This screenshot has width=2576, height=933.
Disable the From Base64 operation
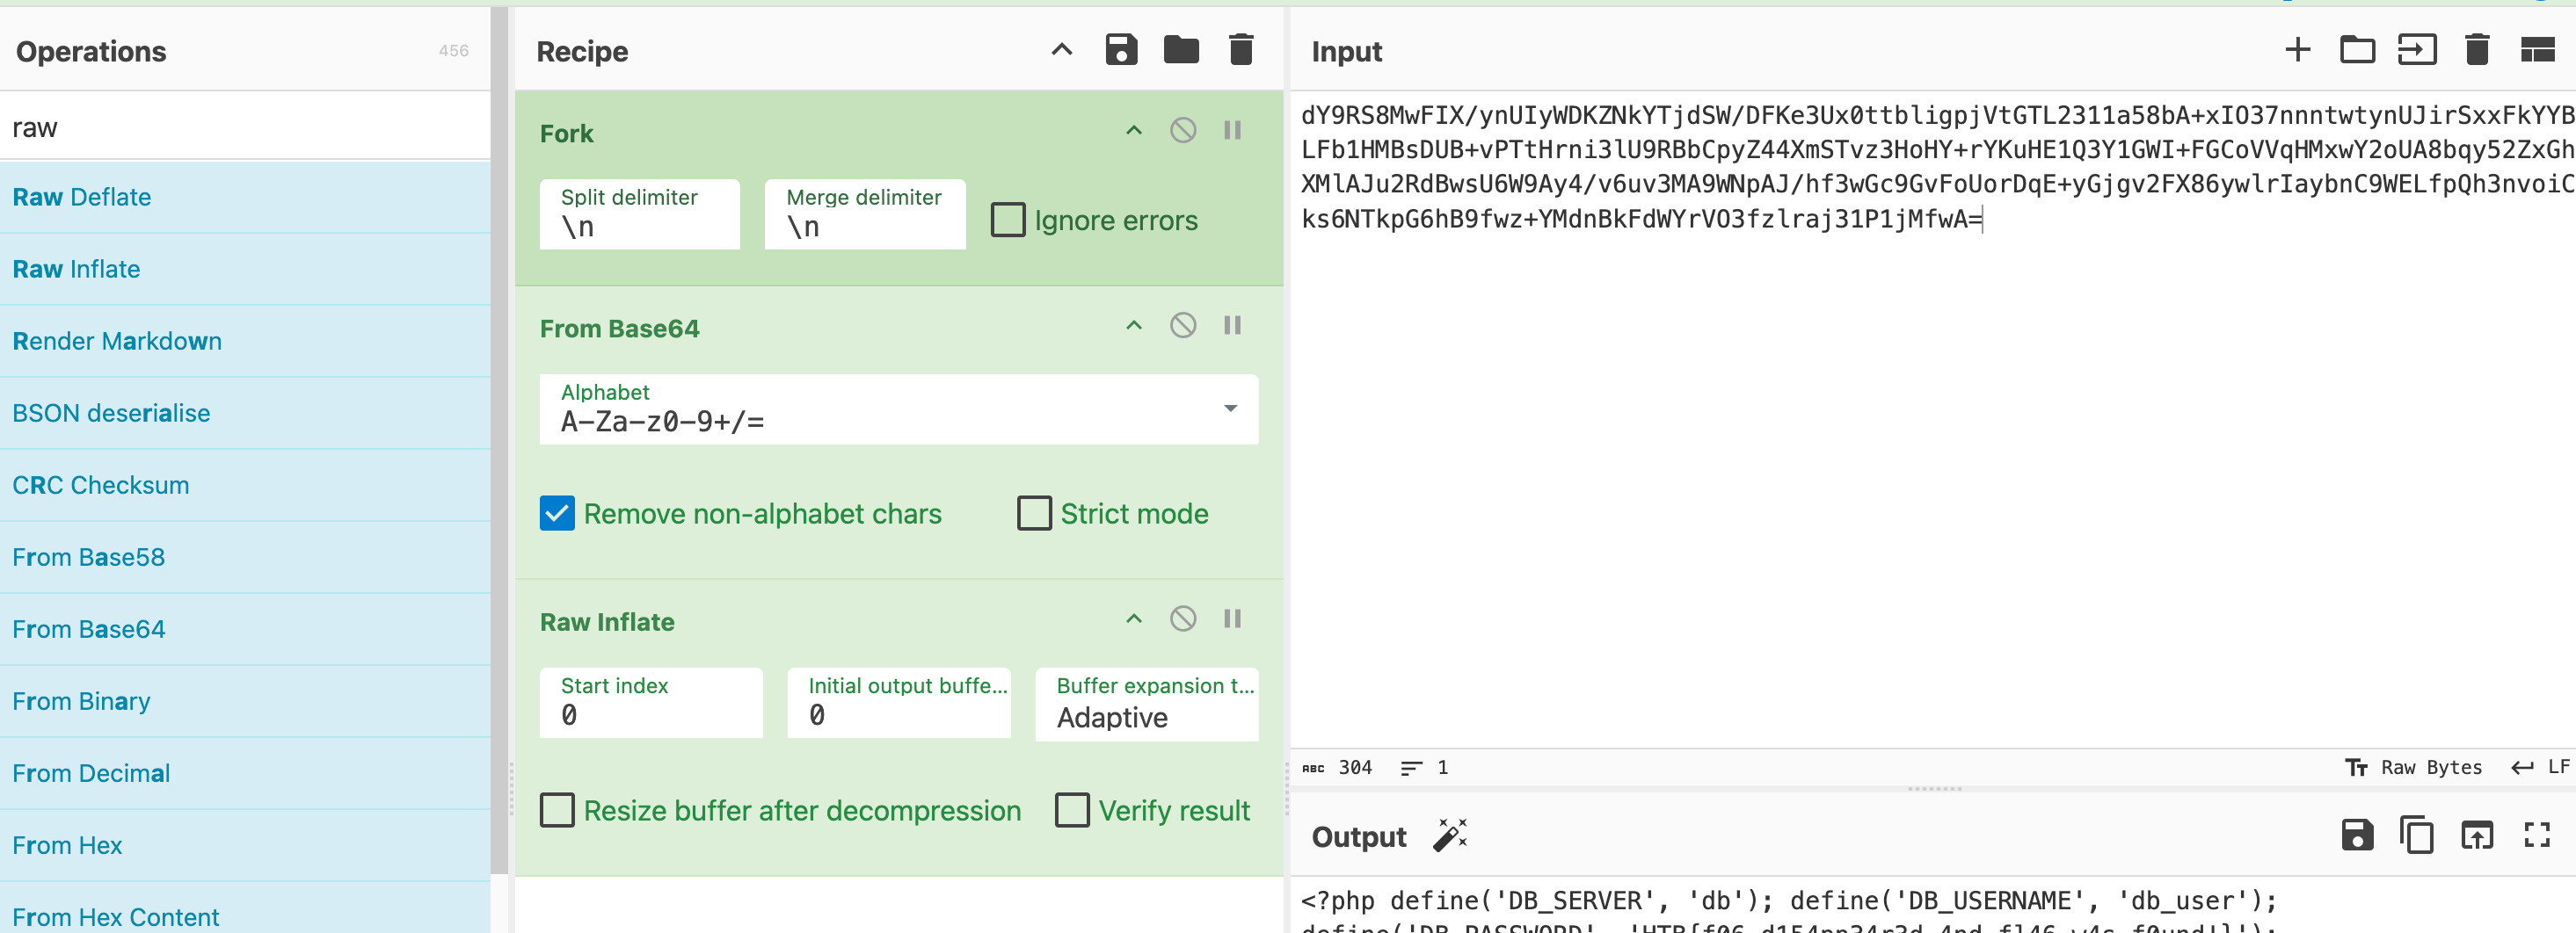point(1183,326)
